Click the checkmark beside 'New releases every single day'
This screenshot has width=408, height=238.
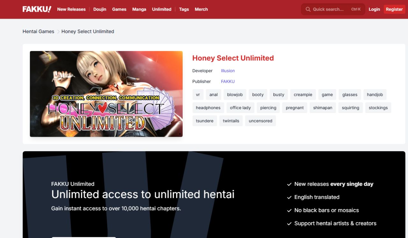(289, 184)
